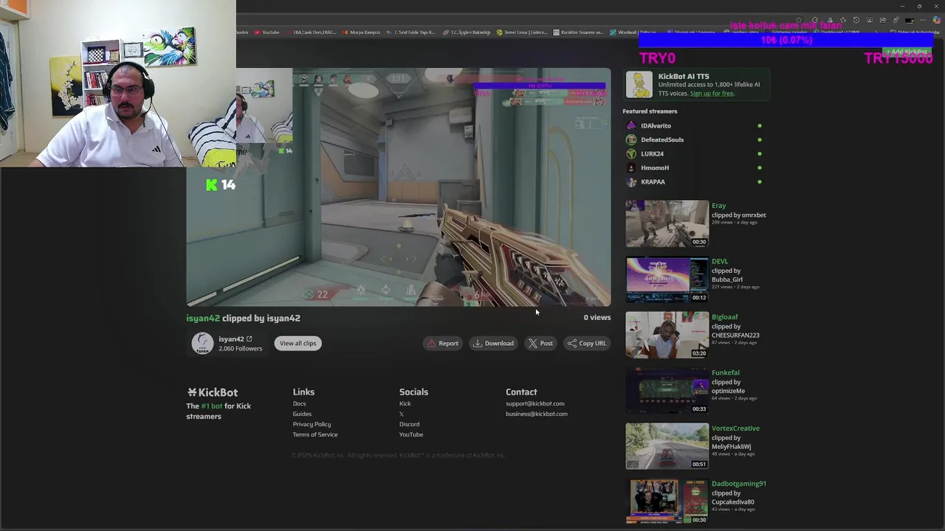Image resolution: width=945 pixels, height=531 pixels.
Task: Open Guides link in footer
Action: (302, 414)
